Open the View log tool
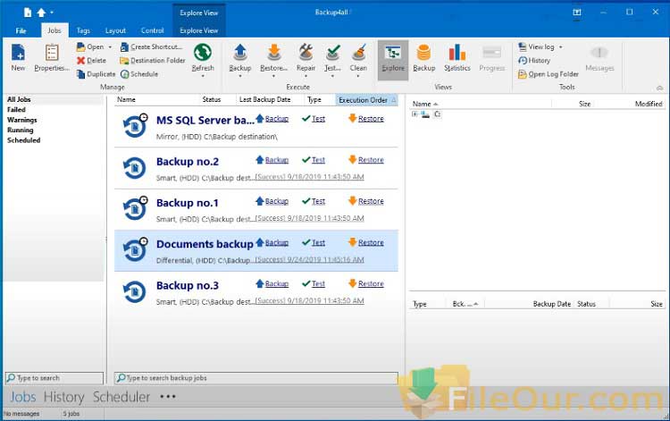 point(537,46)
